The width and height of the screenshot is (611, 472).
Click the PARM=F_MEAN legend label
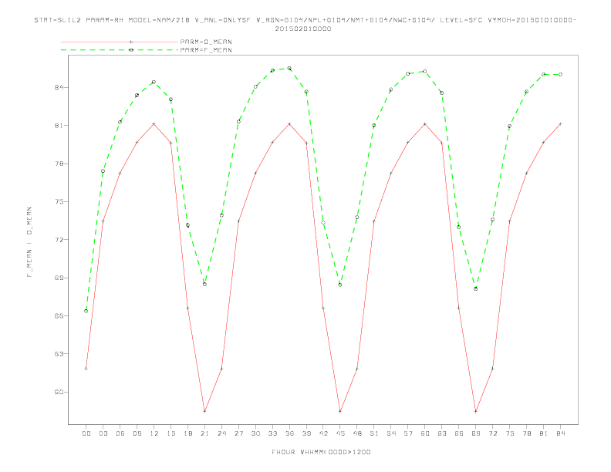(x=206, y=50)
